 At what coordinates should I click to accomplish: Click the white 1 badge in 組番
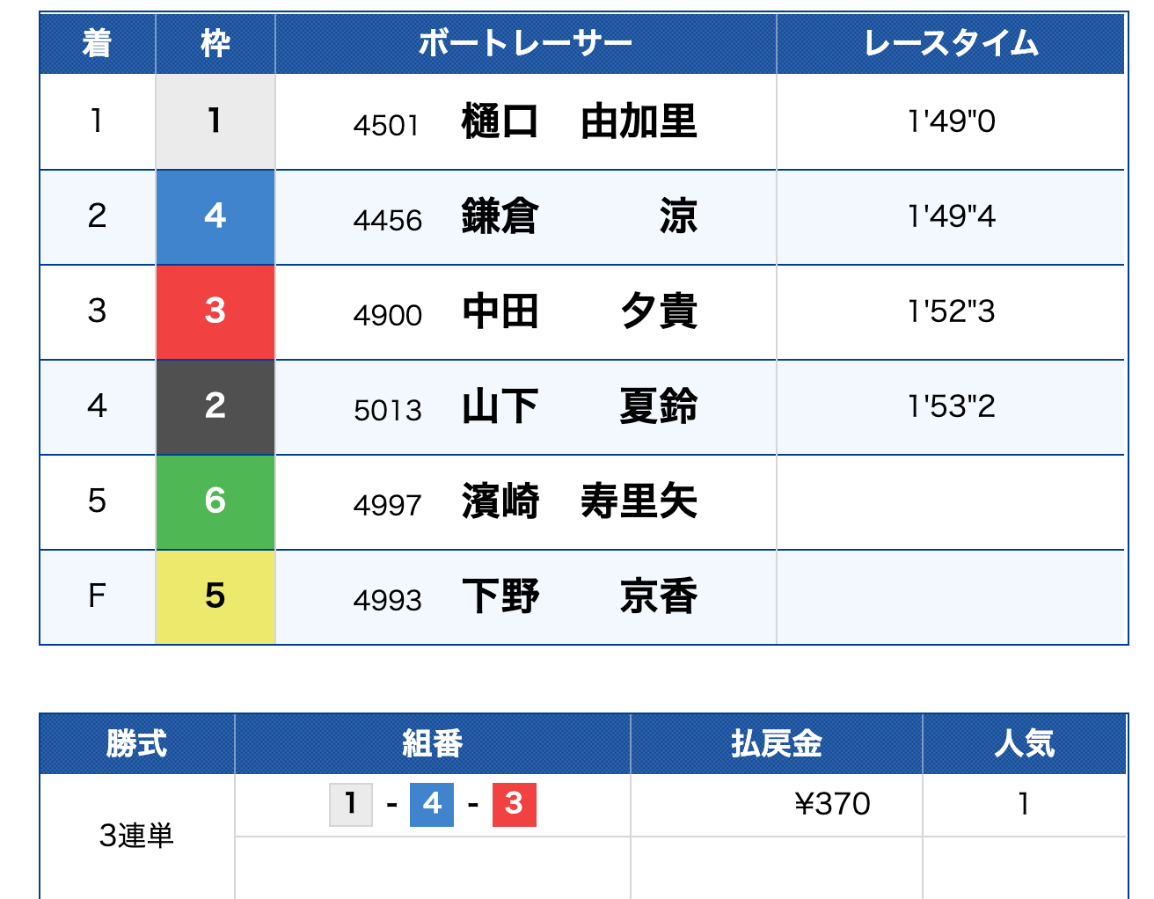tap(351, 804)
